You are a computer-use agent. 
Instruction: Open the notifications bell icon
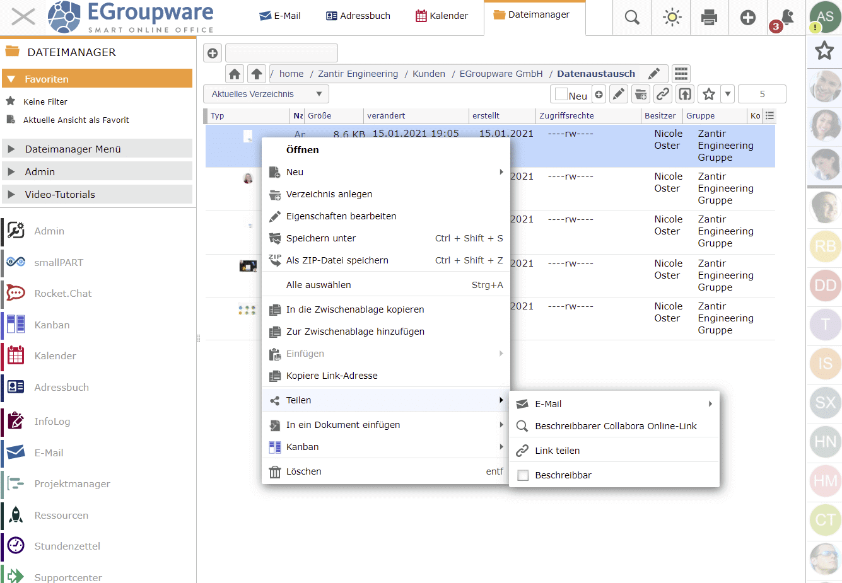tap(786, 17)
